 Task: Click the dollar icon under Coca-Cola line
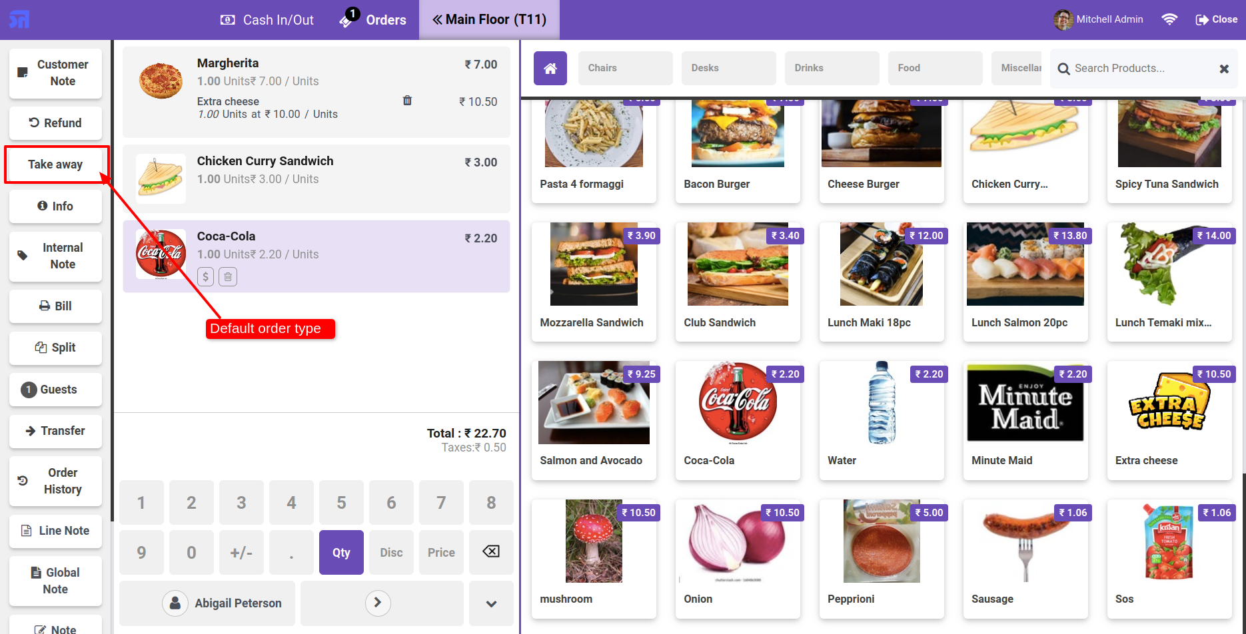click(x=205, y=276)
